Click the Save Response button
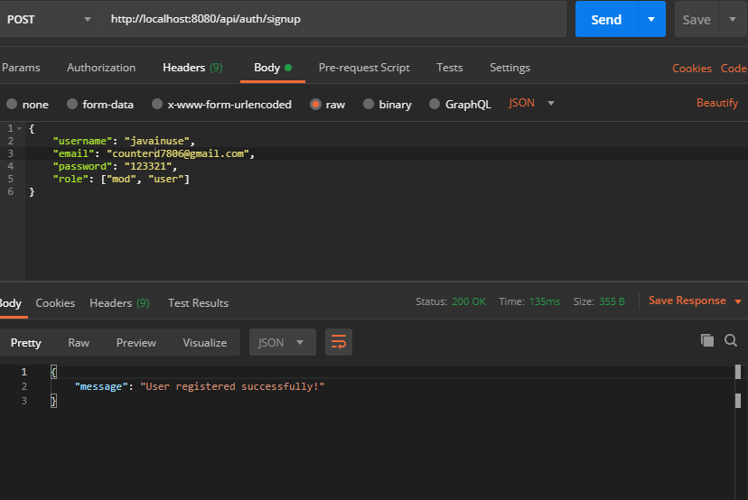 point(687,301)
